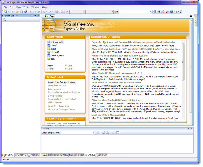The height and width of the screenshot is (167, 203).
Task: Open the View menu
Action: (x=18, y=7)
